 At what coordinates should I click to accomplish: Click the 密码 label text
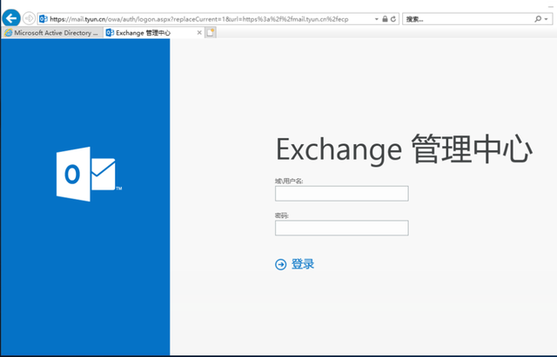tap(282, 215)
